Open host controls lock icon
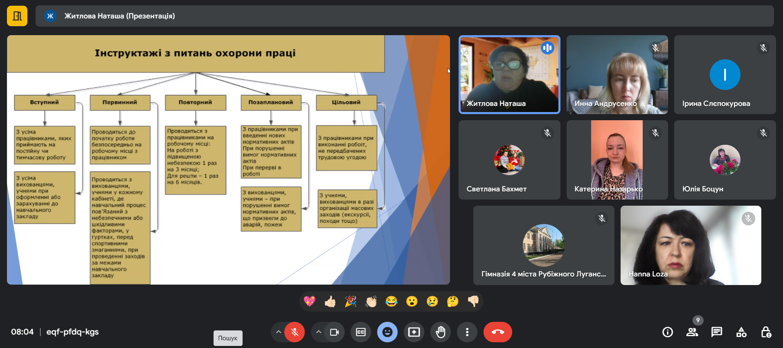Screen dimensions: 783x348 tap(766, 332)
